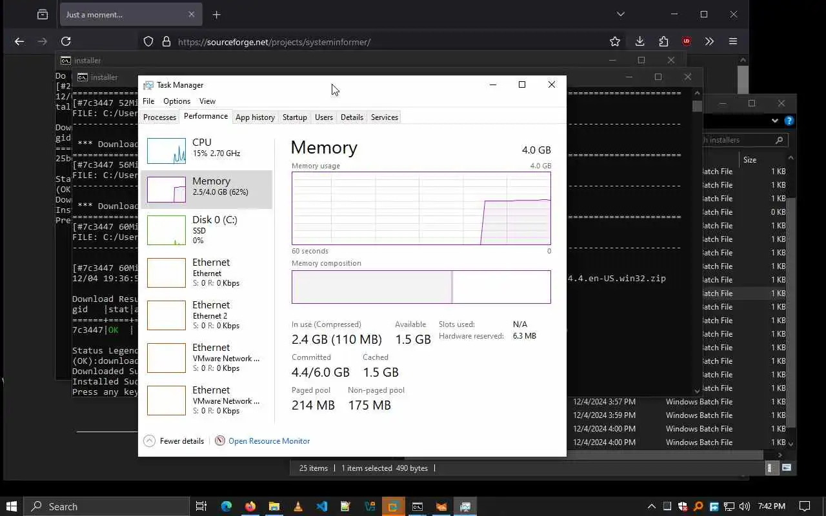Open the View menu in Task Manager
The height and width of the screenshot is (516, 826).
207,101
